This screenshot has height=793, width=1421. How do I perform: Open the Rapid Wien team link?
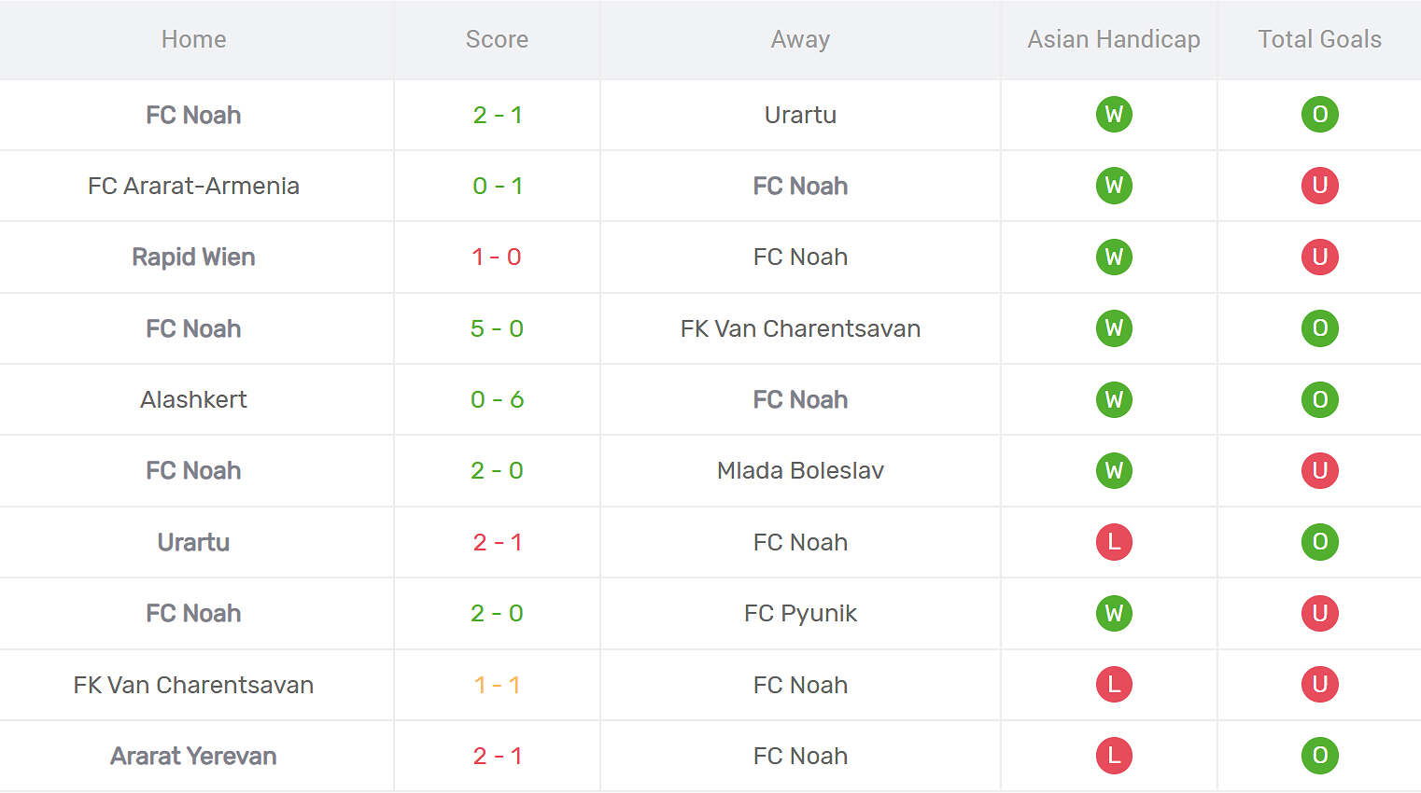(x=193, y=257)
